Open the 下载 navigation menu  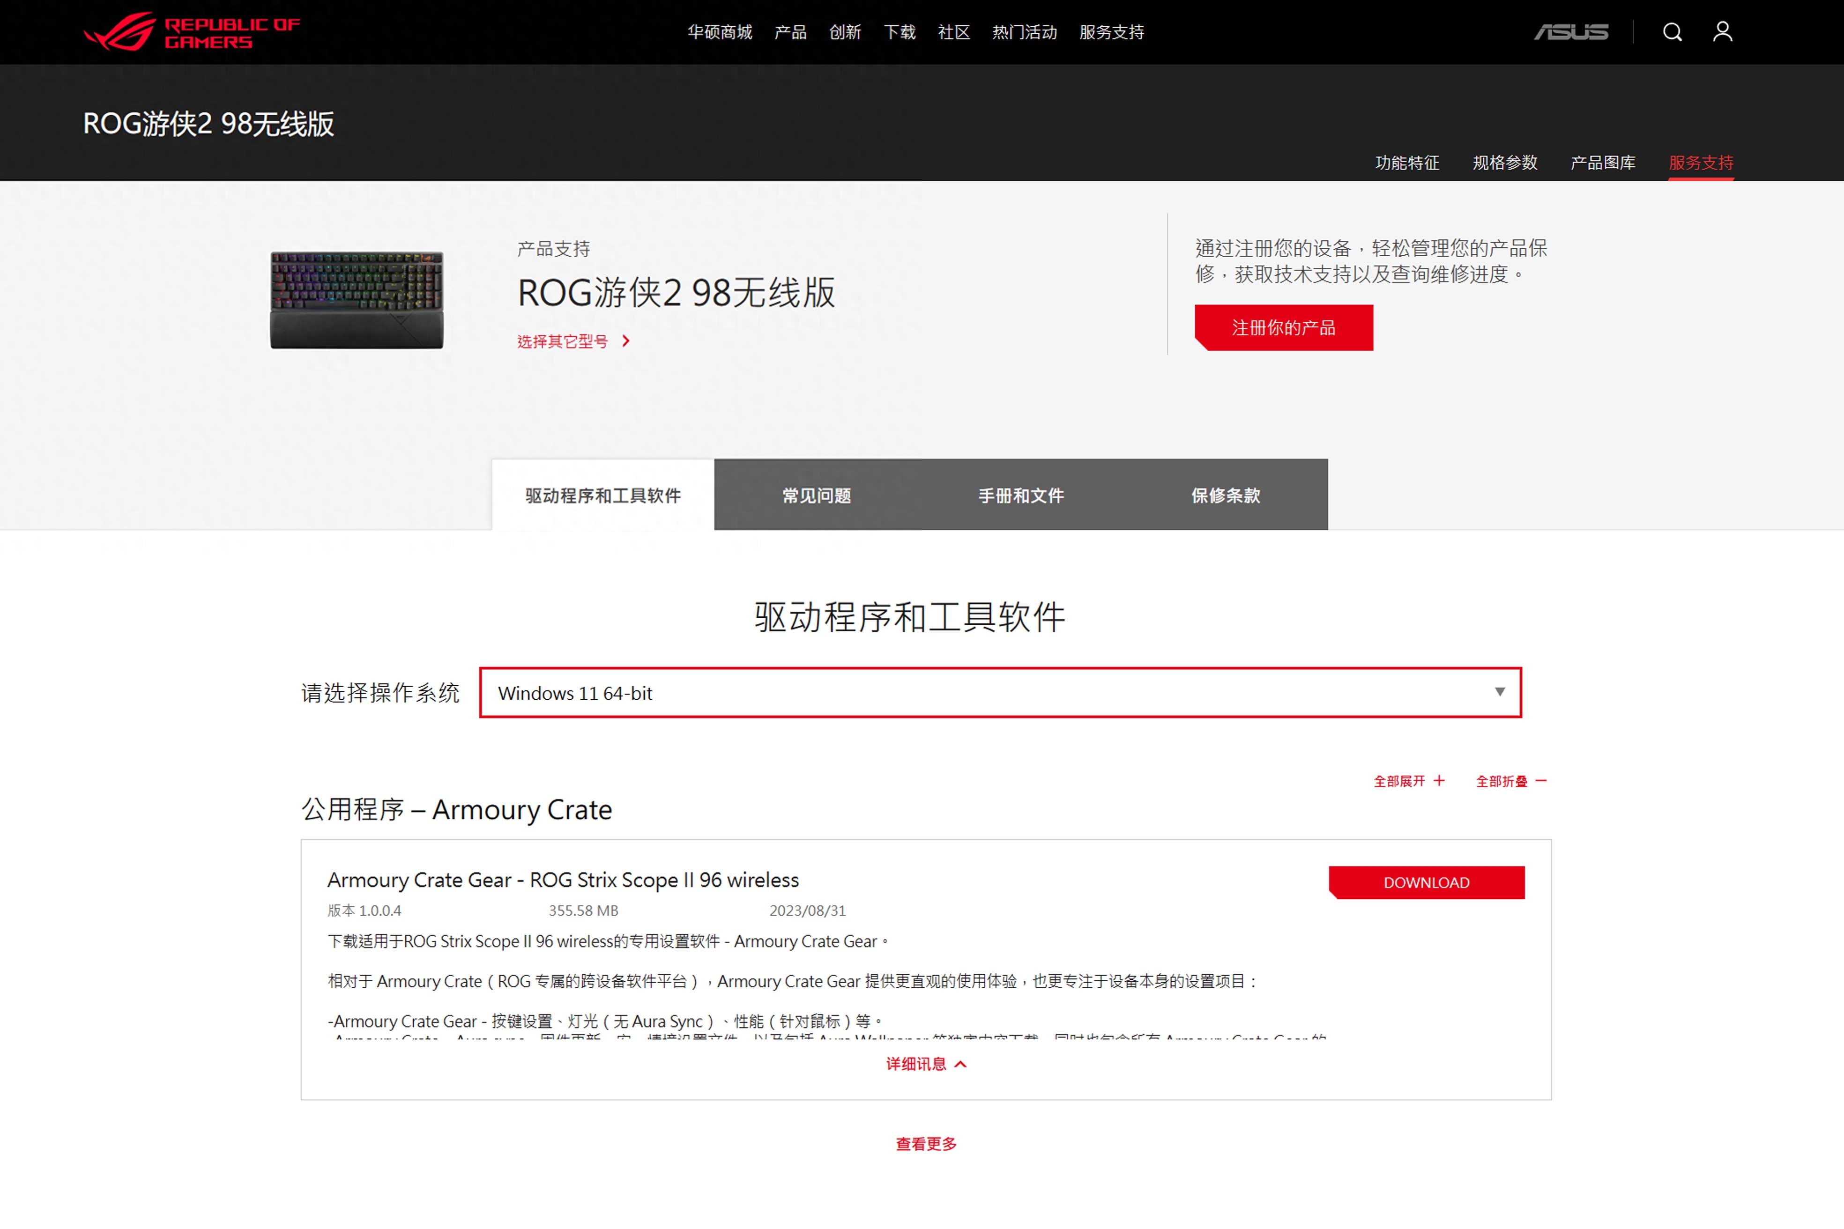tap(899, 32)
